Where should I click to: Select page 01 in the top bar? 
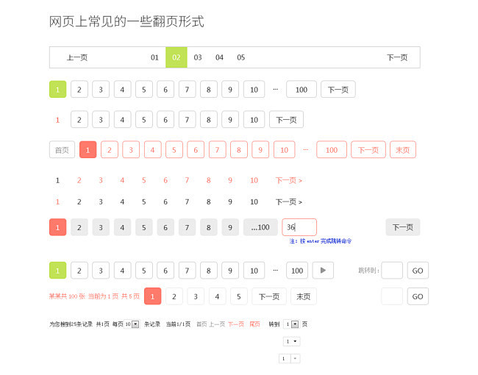tap(154, 57)
